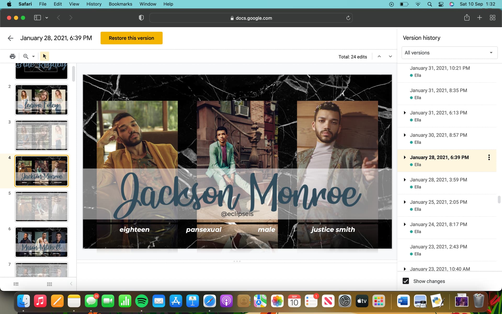Select slide 6 Mason Mitchell thumbnail

click(41, 242)
